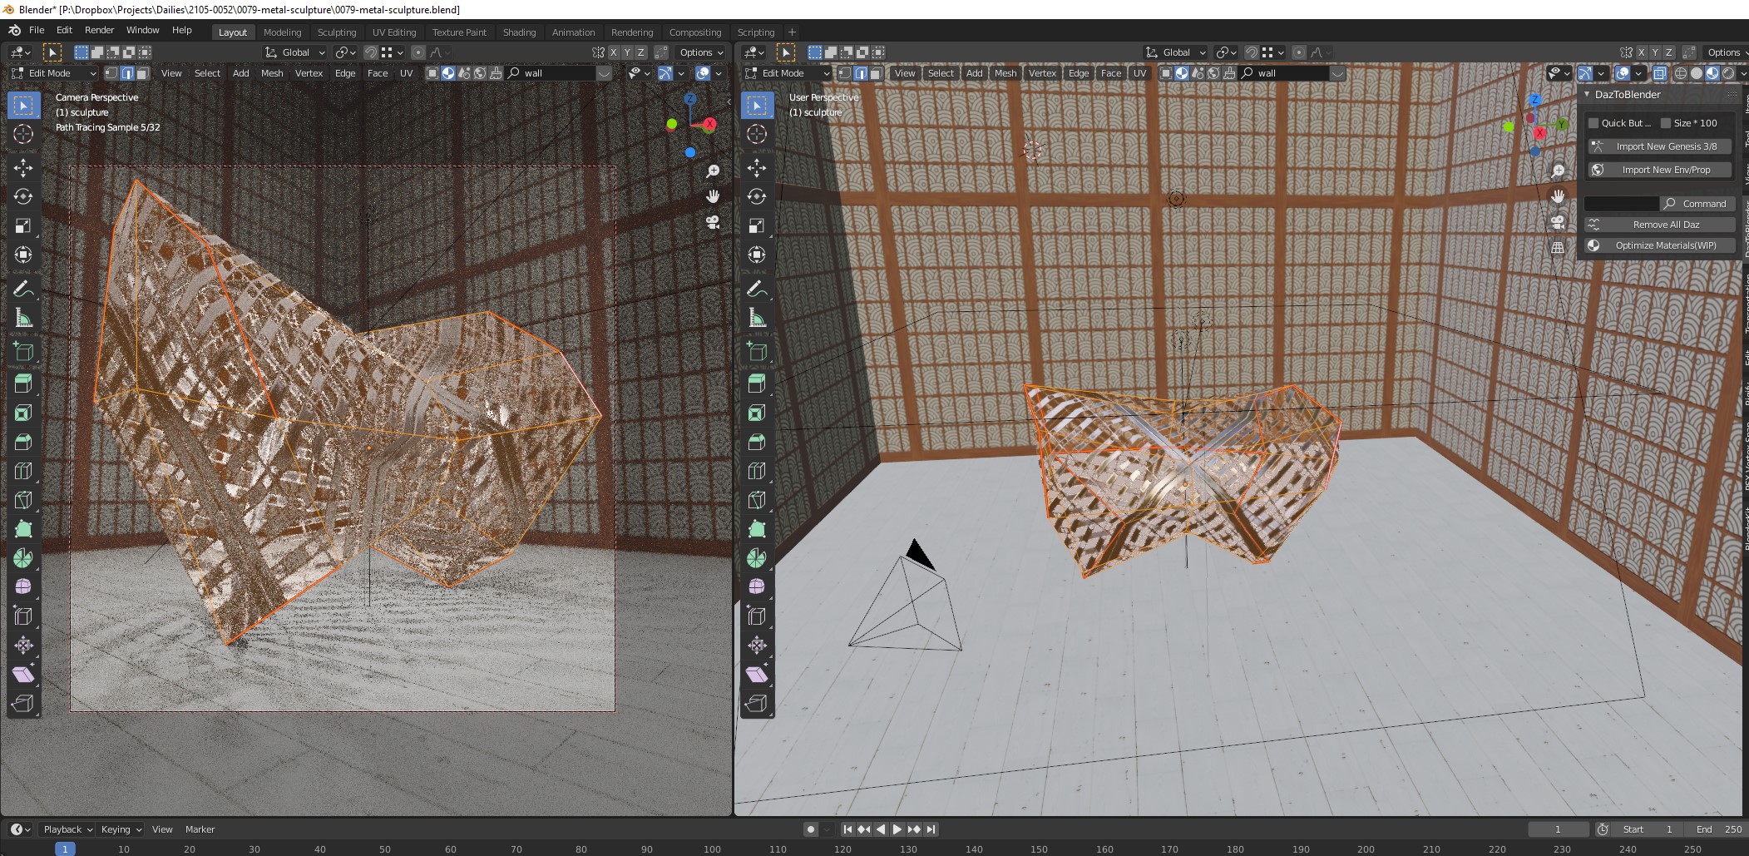
Task: Enable the Quick But checkbox
Action: (x=1593, y=123)
